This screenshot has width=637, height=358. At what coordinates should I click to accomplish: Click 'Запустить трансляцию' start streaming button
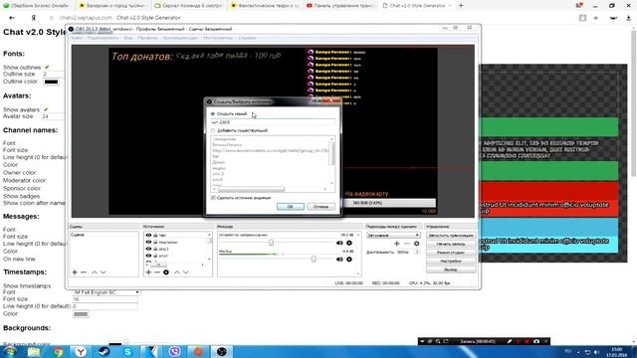[451, 236]
